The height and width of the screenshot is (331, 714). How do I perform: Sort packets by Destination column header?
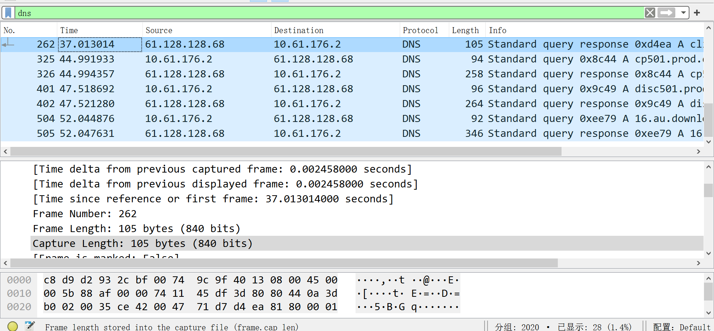tap(335, 30)
